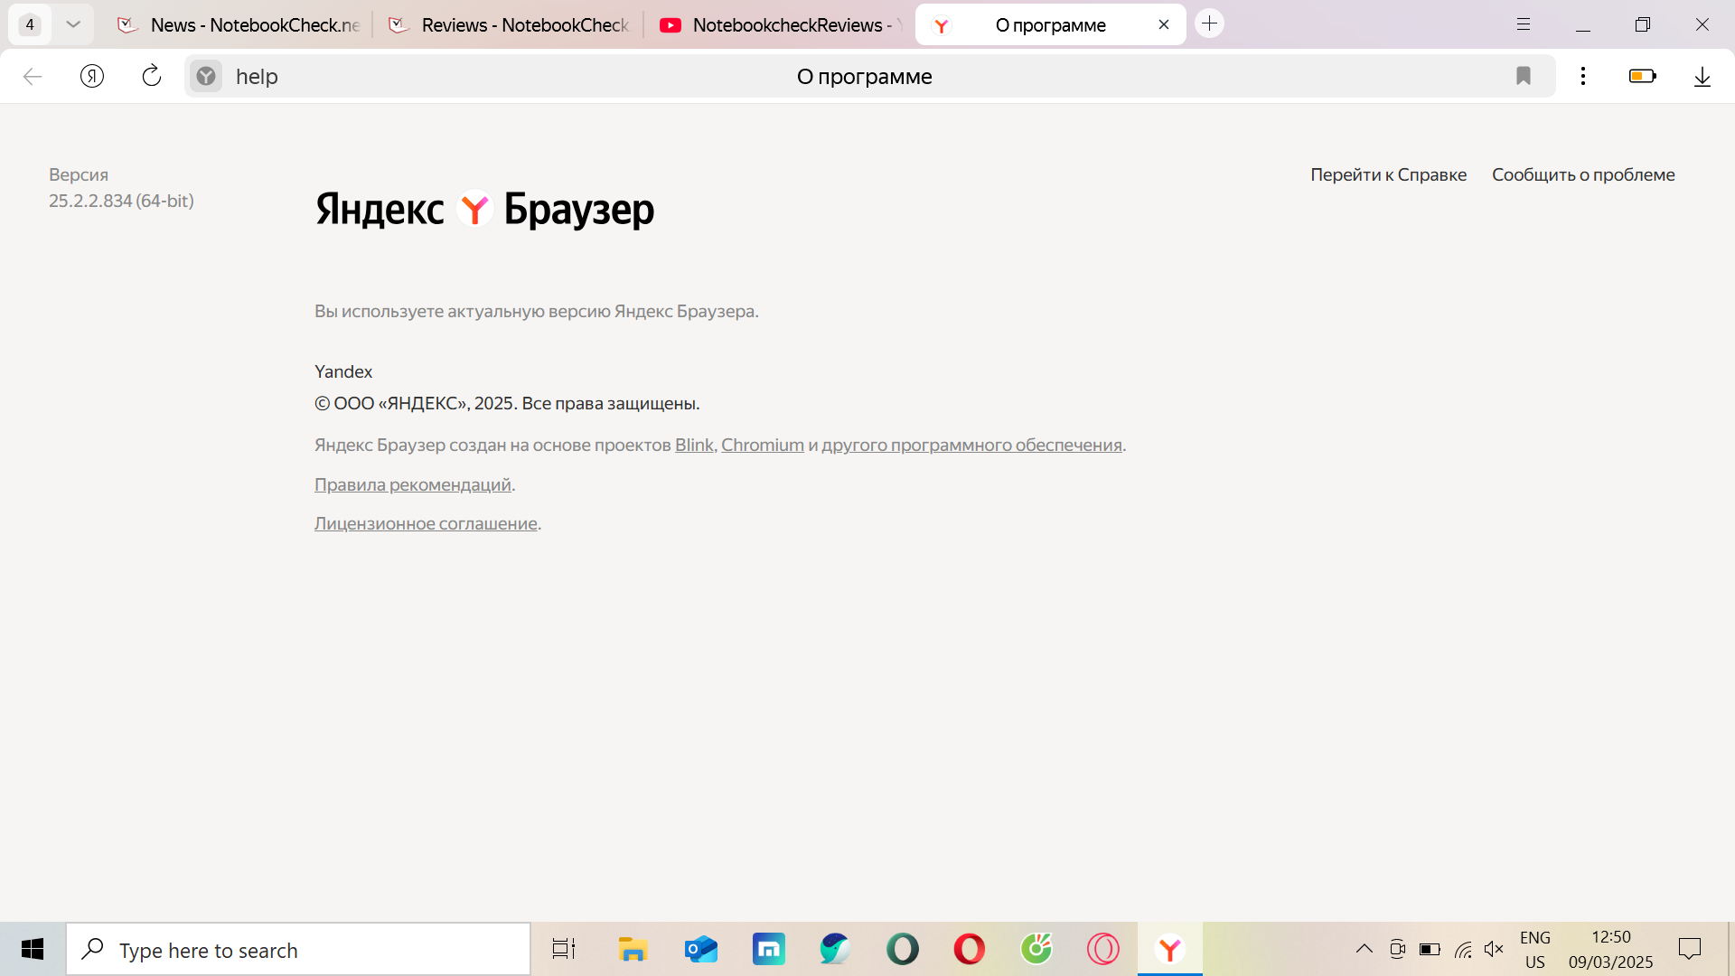The height and width of the screenshot is (976, 1735).
Task: Click Сообщить о проблеме button
Action: tap(1583, 174)
